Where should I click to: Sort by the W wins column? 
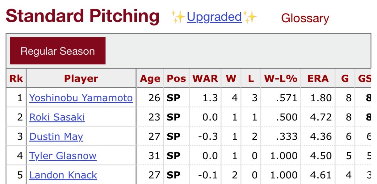pyautogui.click(x=231, y=78)
